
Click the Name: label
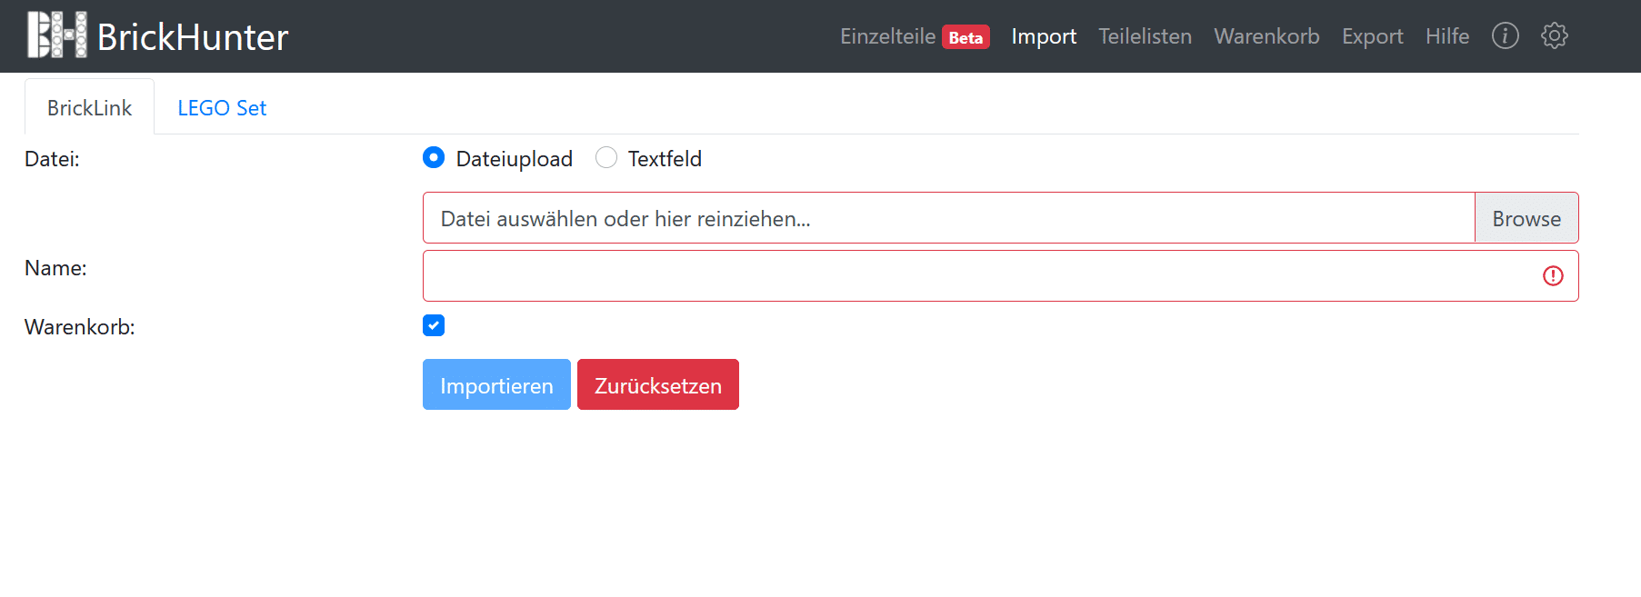(x=55, y=268)
